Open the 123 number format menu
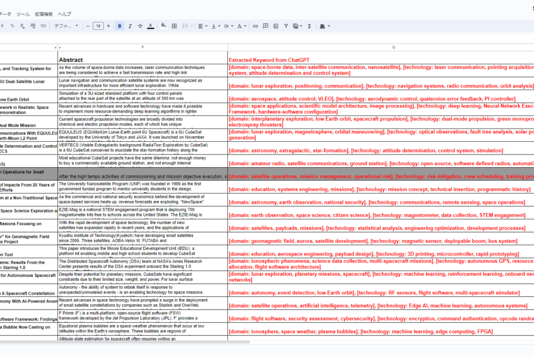This screenshot has height=356, width=534. click(x=43, y=26)
